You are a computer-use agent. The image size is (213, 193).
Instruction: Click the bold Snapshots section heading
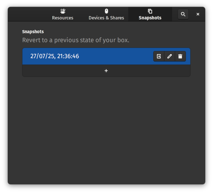[x=33, y=32]
